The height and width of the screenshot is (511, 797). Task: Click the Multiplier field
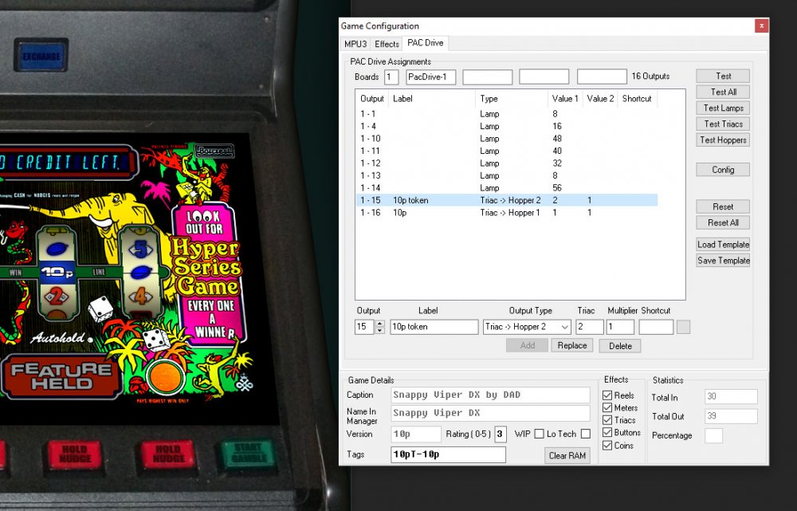pyautogui.click(x=620, y=327)
